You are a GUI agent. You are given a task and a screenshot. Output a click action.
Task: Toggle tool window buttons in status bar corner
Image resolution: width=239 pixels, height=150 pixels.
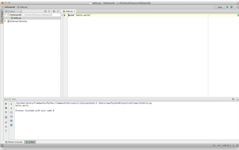pos(2,146)
